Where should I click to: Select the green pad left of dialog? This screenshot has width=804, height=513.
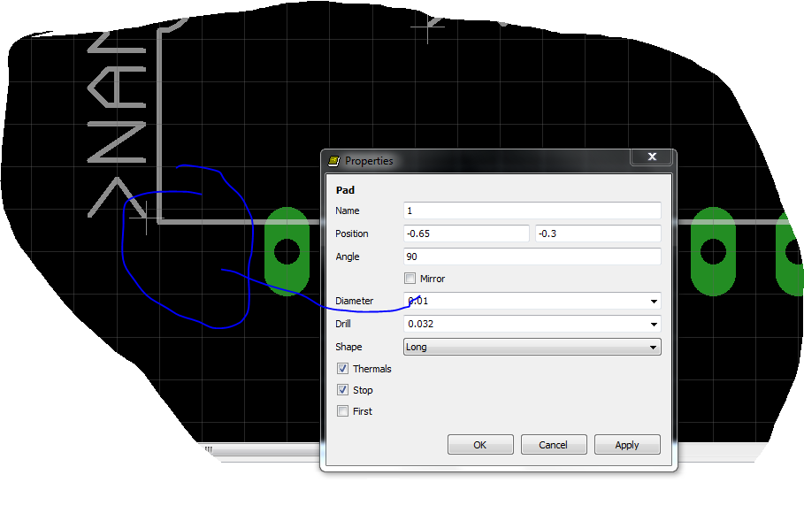click(287, 251)
